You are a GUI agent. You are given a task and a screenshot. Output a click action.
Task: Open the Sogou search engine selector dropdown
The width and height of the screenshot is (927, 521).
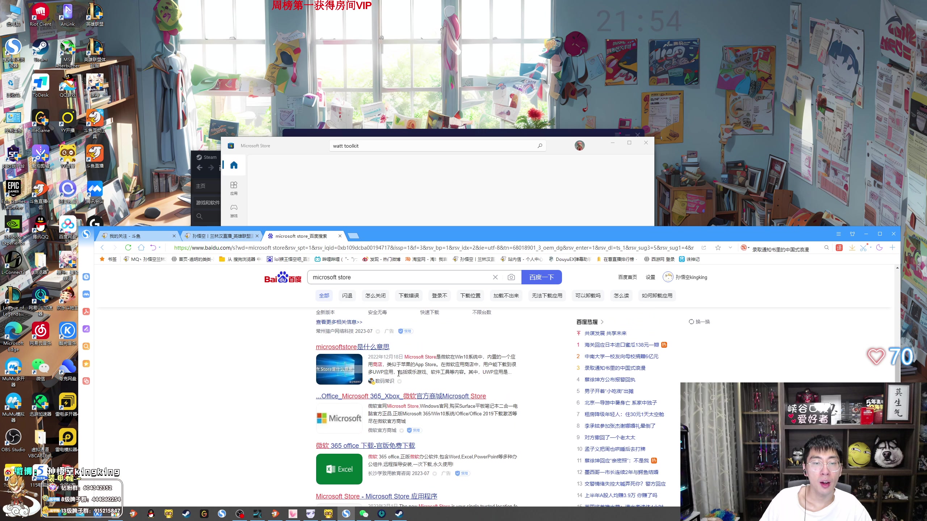[745, 247]
